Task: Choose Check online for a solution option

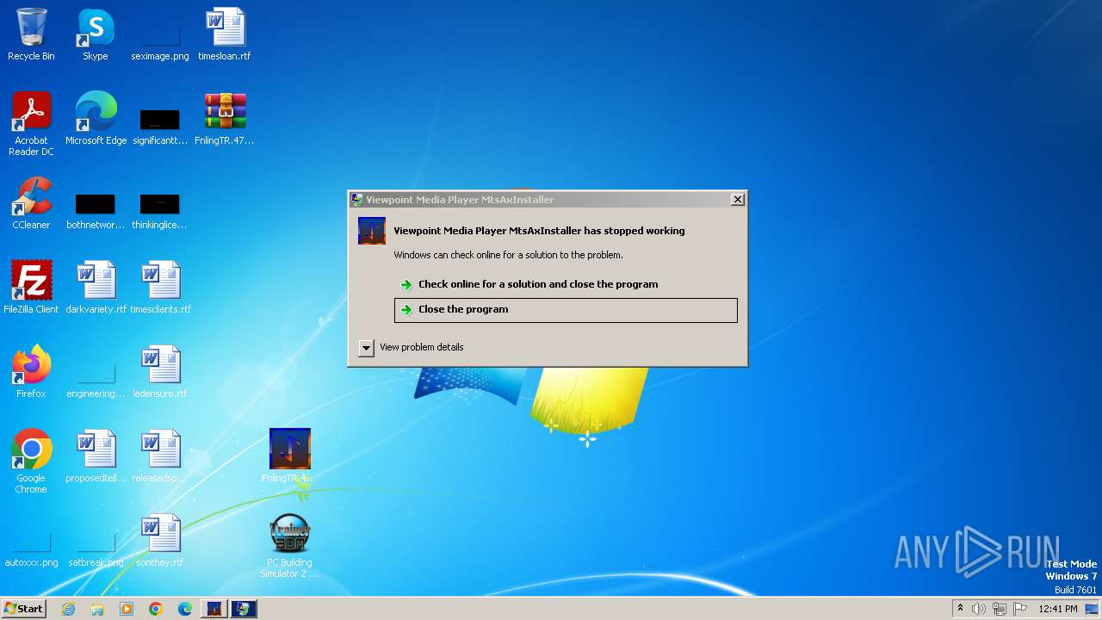Action: coord(566,284)
